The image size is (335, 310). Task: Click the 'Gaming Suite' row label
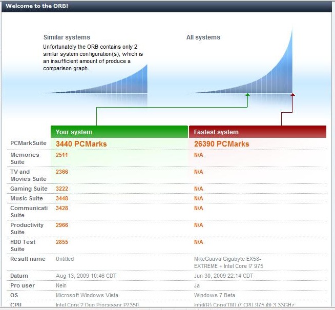click(29, 189)
